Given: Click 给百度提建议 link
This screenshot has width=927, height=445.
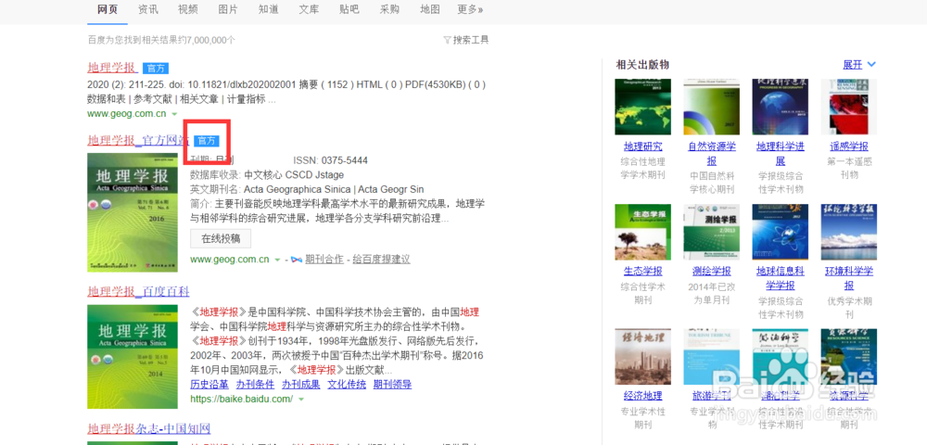Looking at the screenshot, I should pos(381,260).
